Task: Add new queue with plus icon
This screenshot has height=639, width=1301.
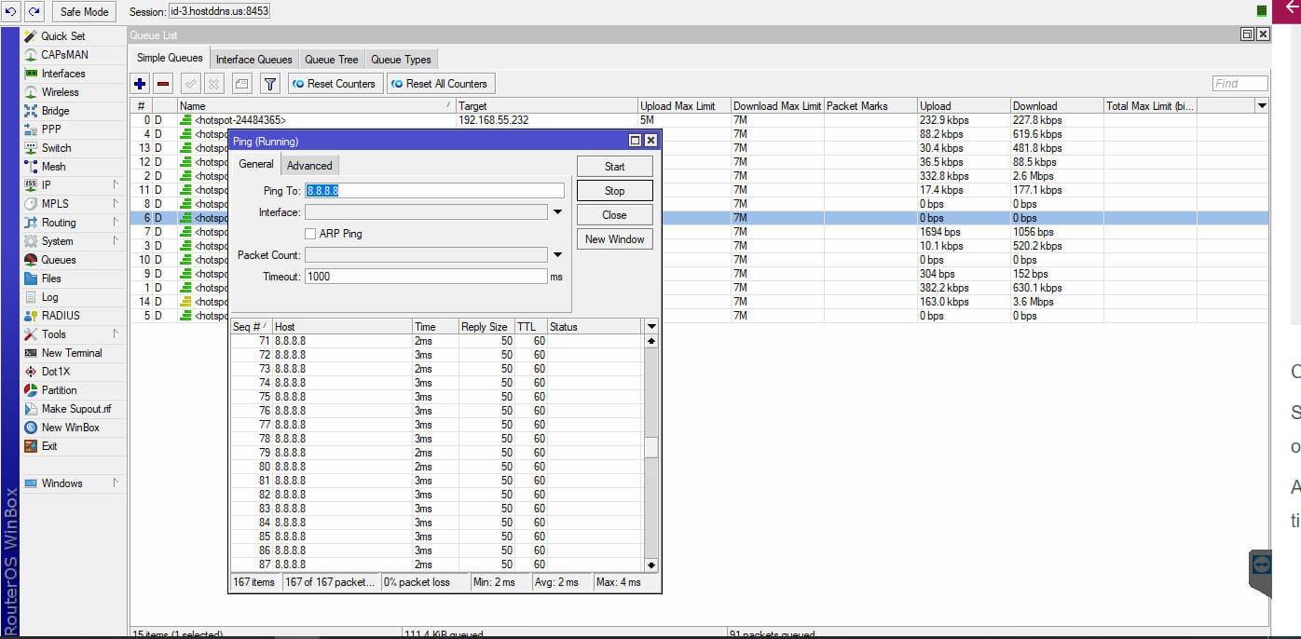Action: (141, 84)
